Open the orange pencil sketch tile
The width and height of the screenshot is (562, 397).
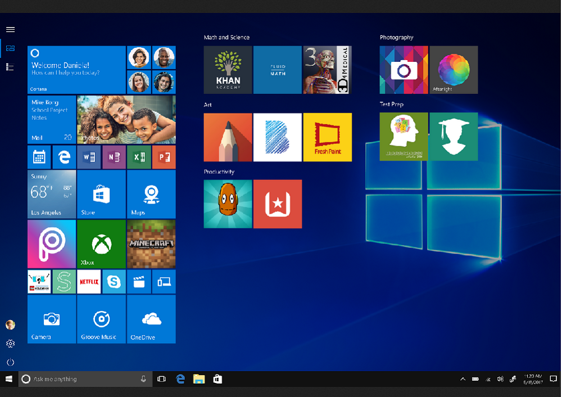coord(228,137)
